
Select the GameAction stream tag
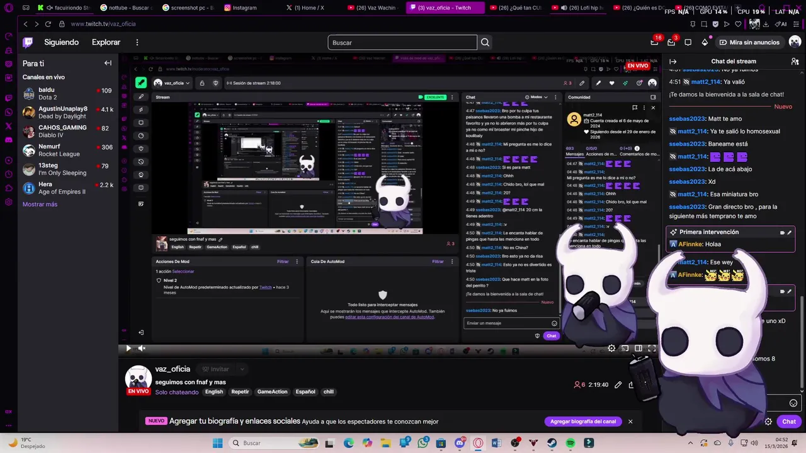272,391
